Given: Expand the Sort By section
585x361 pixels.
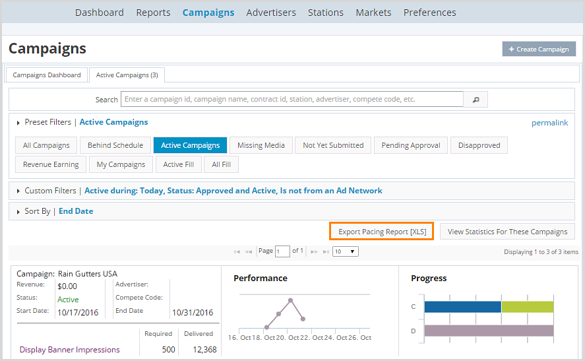Looking at the screenshot, I should click(x=18, y=212).
